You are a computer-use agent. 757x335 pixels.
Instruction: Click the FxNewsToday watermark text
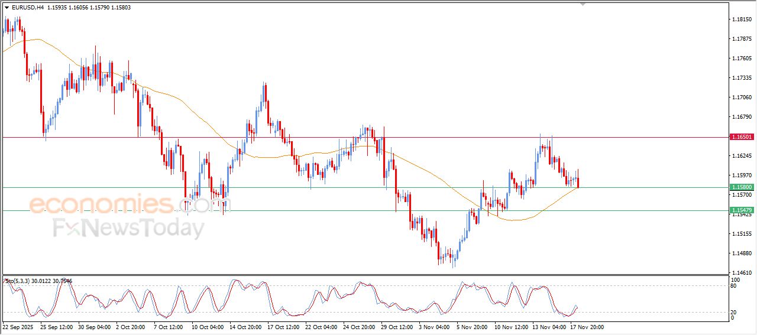click(128, 227)
